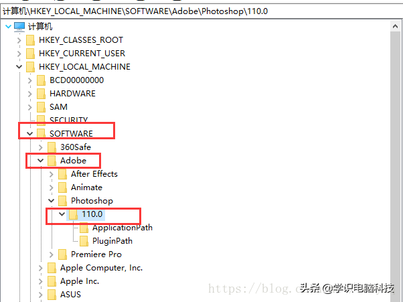Expand the BCD00000000 key
The width and height of the screenshot is (403, 302).
point(30,80)
